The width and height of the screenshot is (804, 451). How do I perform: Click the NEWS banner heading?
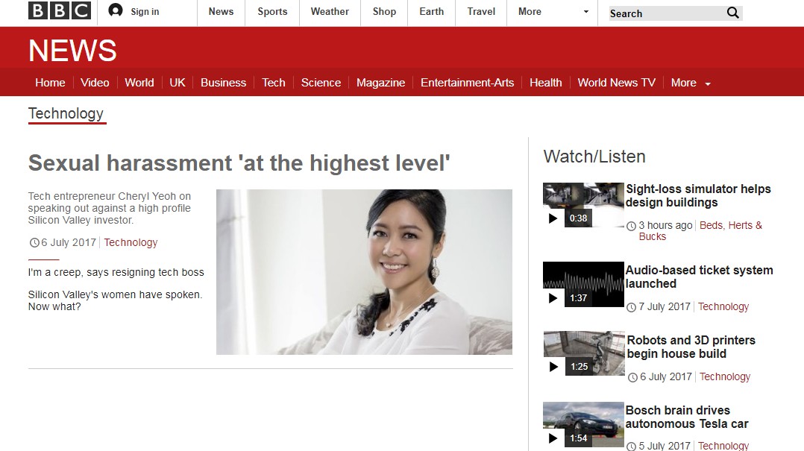point(73,50)
